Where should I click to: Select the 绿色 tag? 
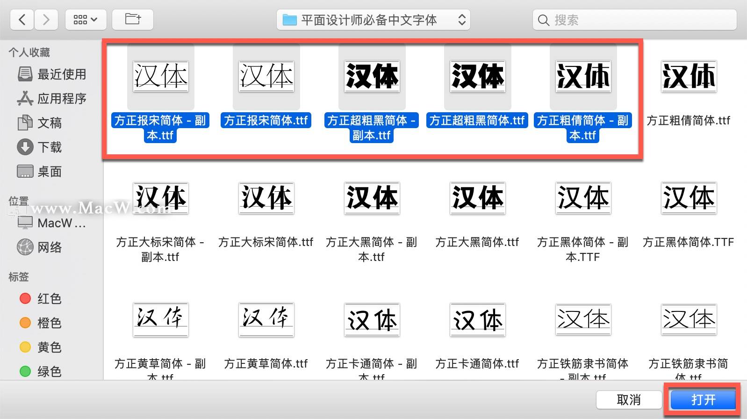40,371
